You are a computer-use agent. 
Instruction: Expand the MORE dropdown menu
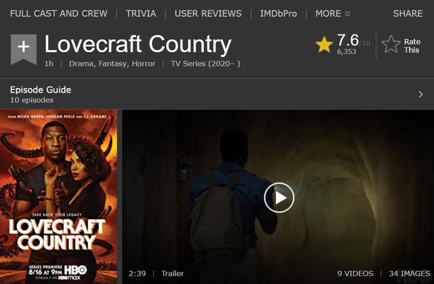(333, 14)
